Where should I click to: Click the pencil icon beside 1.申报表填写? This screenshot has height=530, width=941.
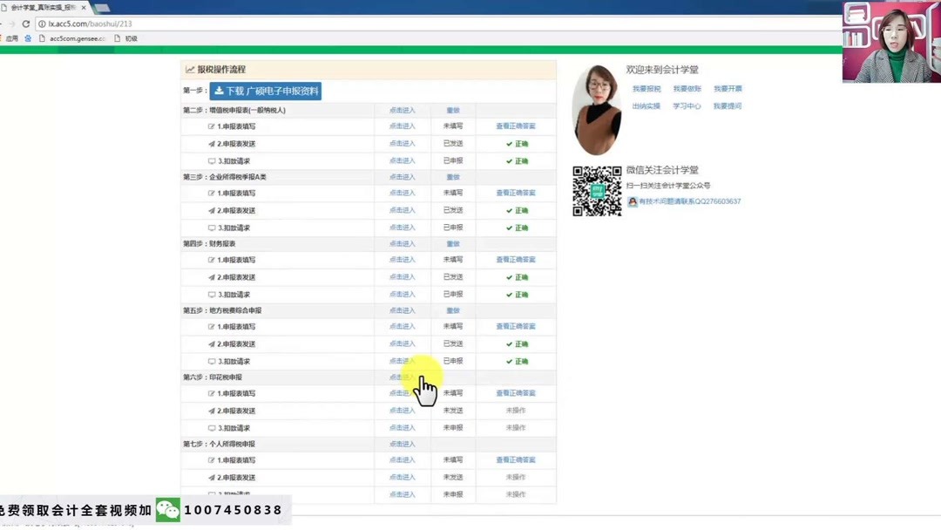point(211,126)
